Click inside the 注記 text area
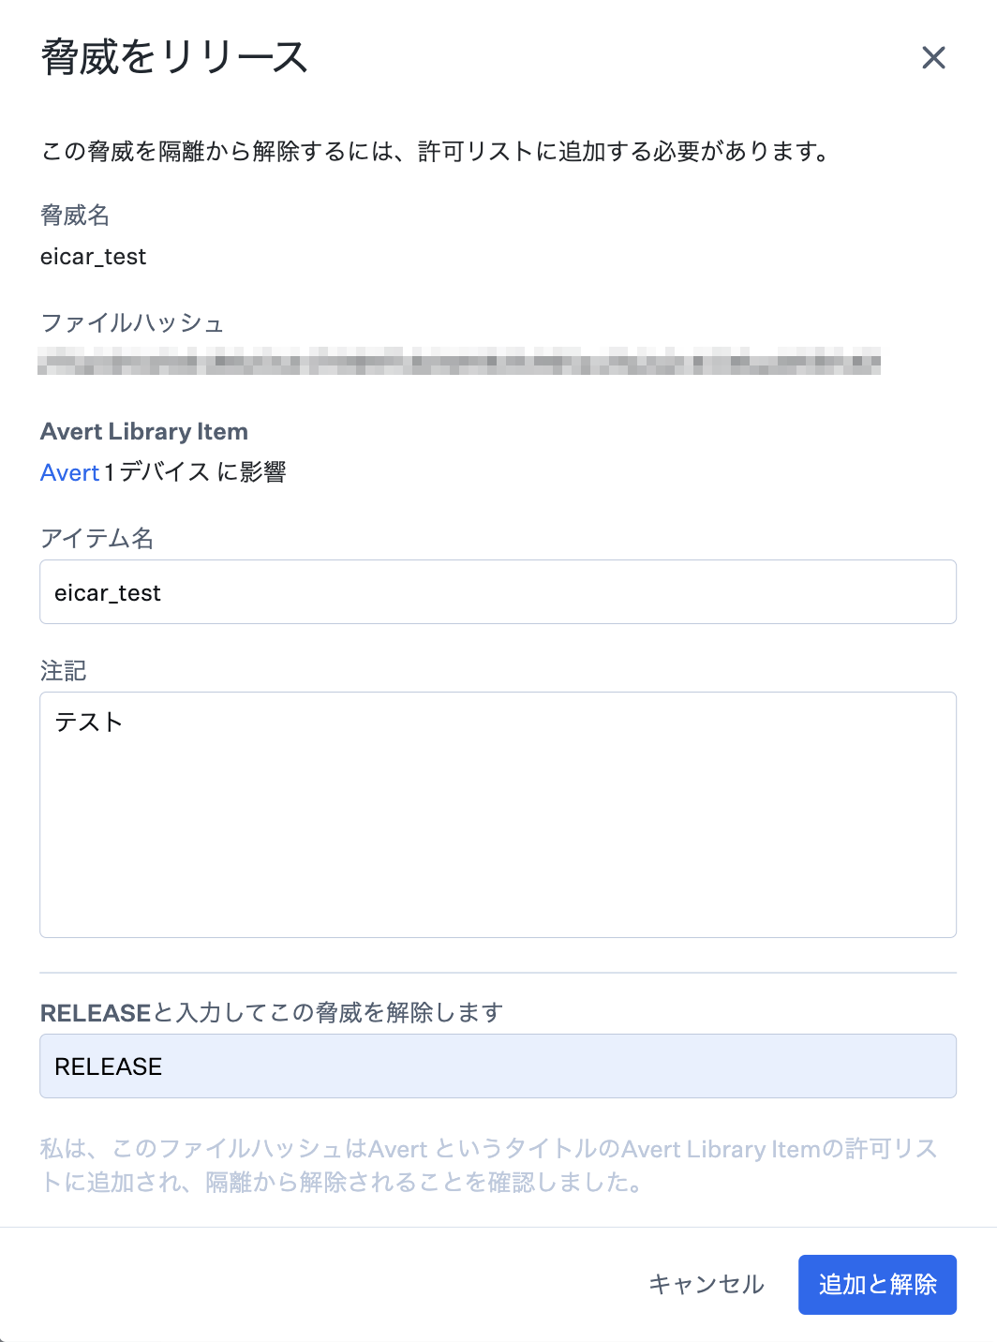The height and width of the screenshot is (1342, 997). coord(498,814)
